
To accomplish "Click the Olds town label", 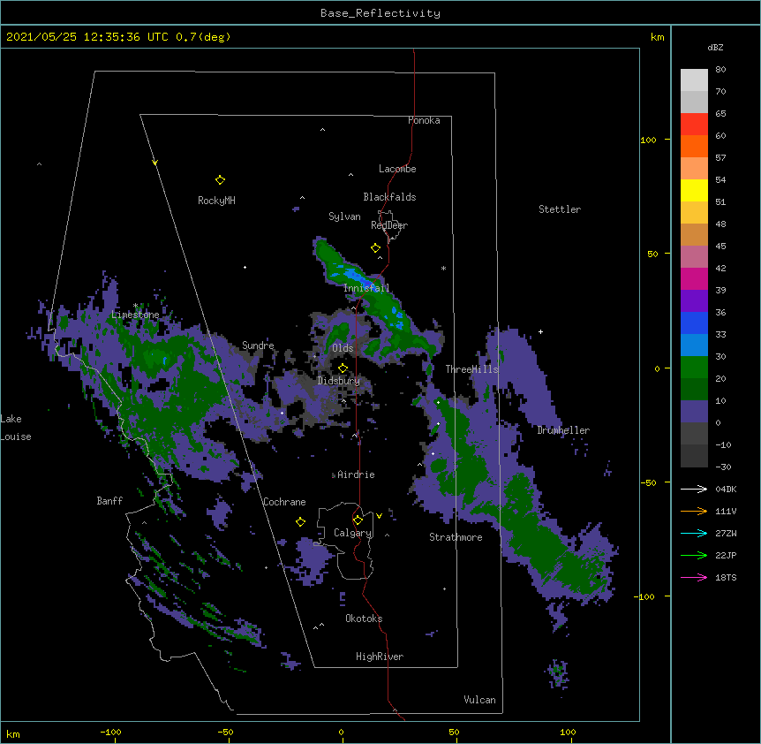I will click(x=343, y=348).
